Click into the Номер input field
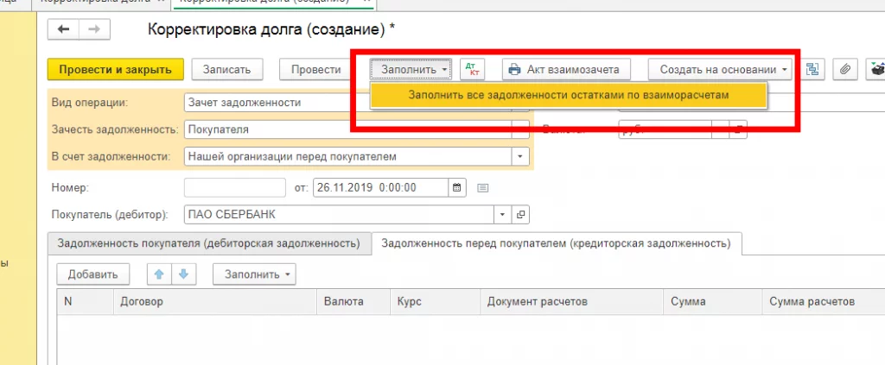 tap(234, 187)
